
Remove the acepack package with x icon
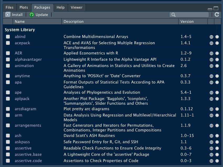point(217,43)
